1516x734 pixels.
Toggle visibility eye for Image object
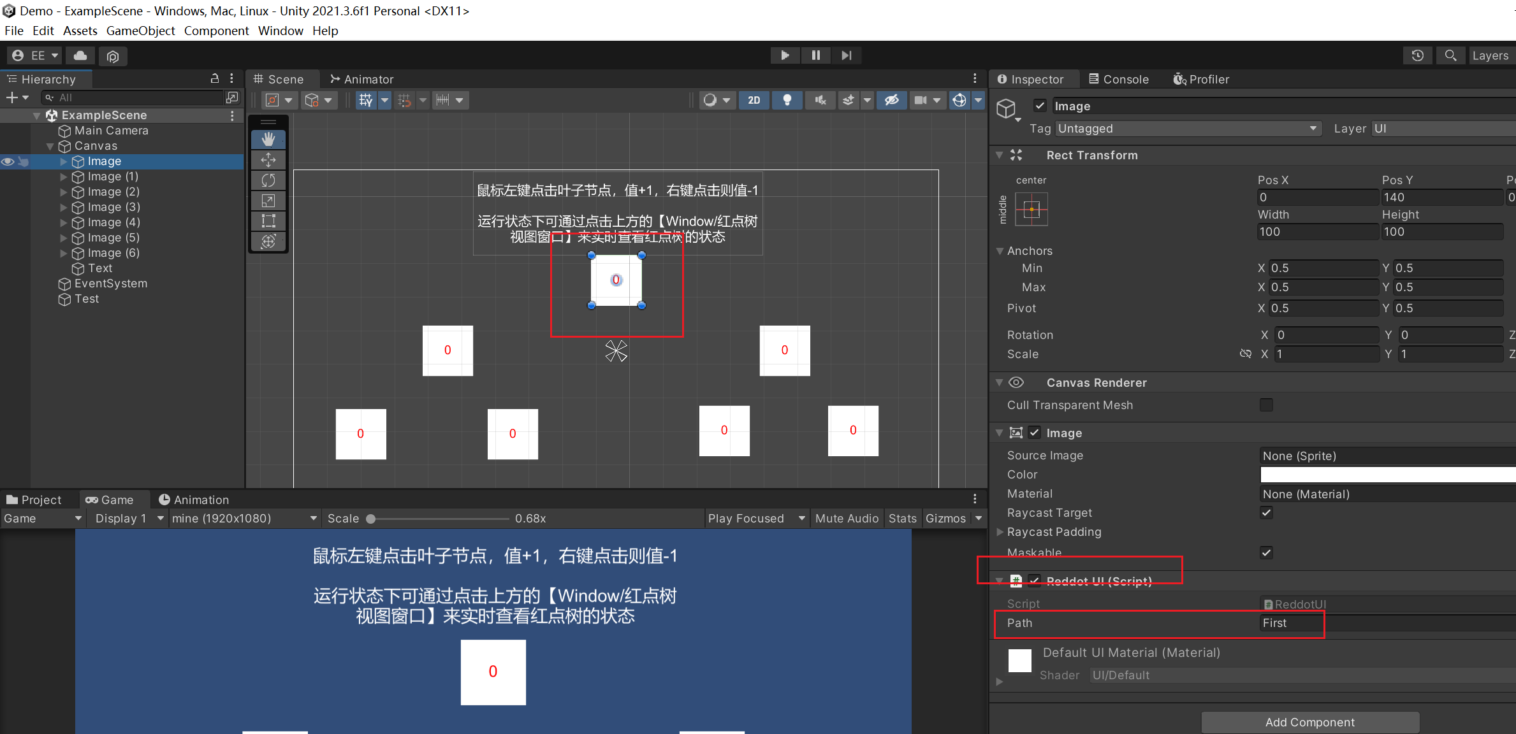[8, 162]
